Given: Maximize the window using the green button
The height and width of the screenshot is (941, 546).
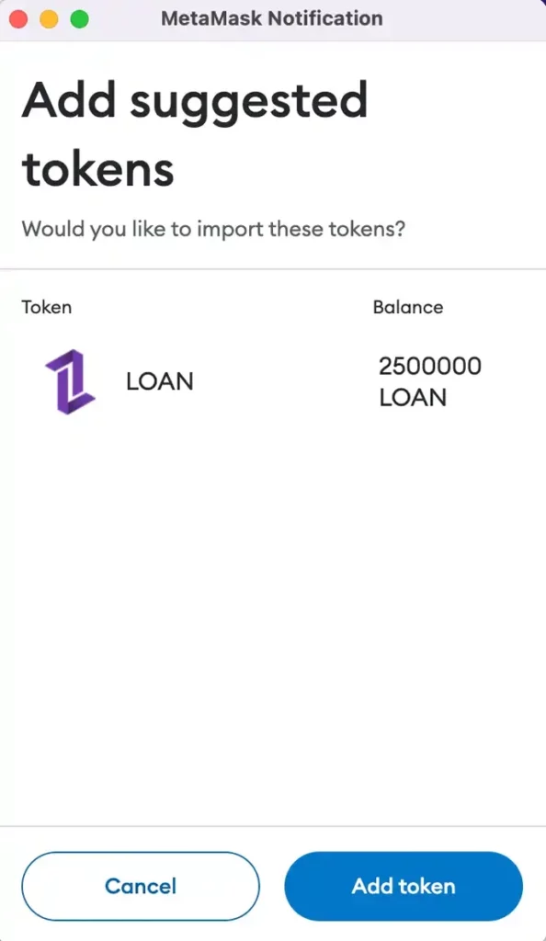Looking at the screenshot, I should [x=80, y=19].
